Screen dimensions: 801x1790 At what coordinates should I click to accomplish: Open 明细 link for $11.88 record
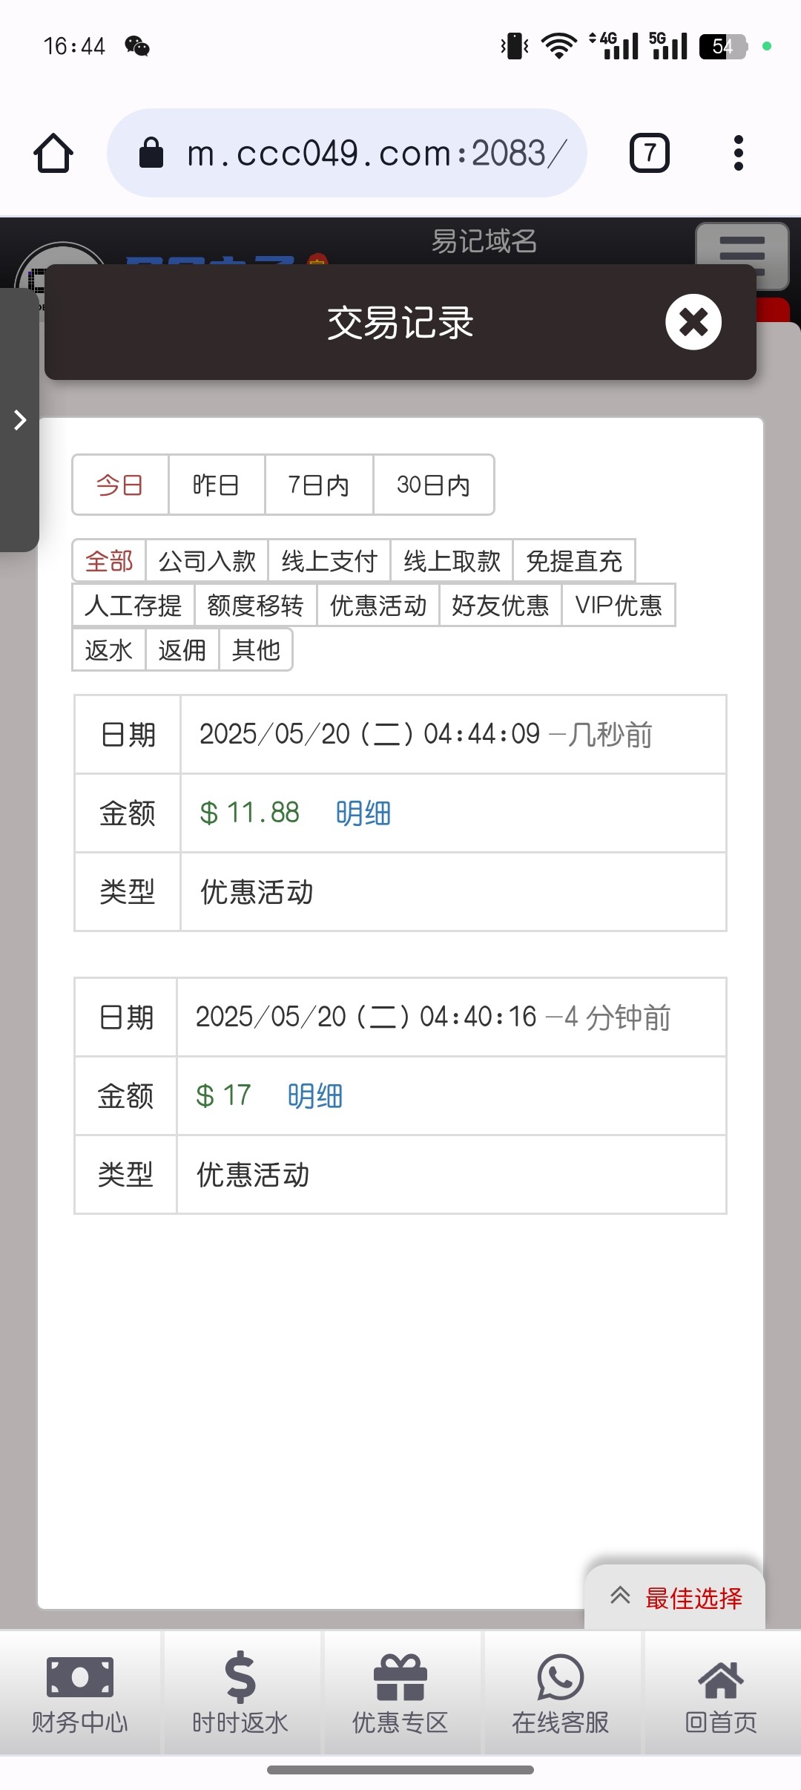click(x=363, y=813)
